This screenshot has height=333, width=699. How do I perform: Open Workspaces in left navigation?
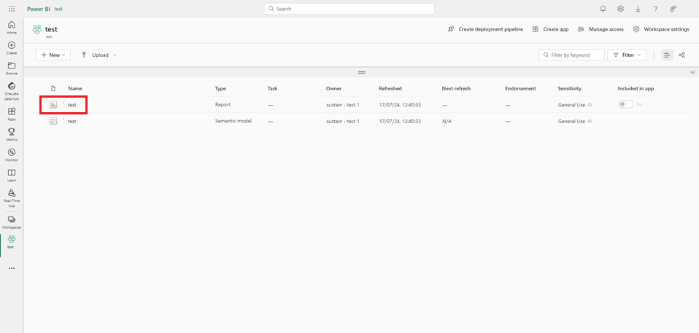12,222
